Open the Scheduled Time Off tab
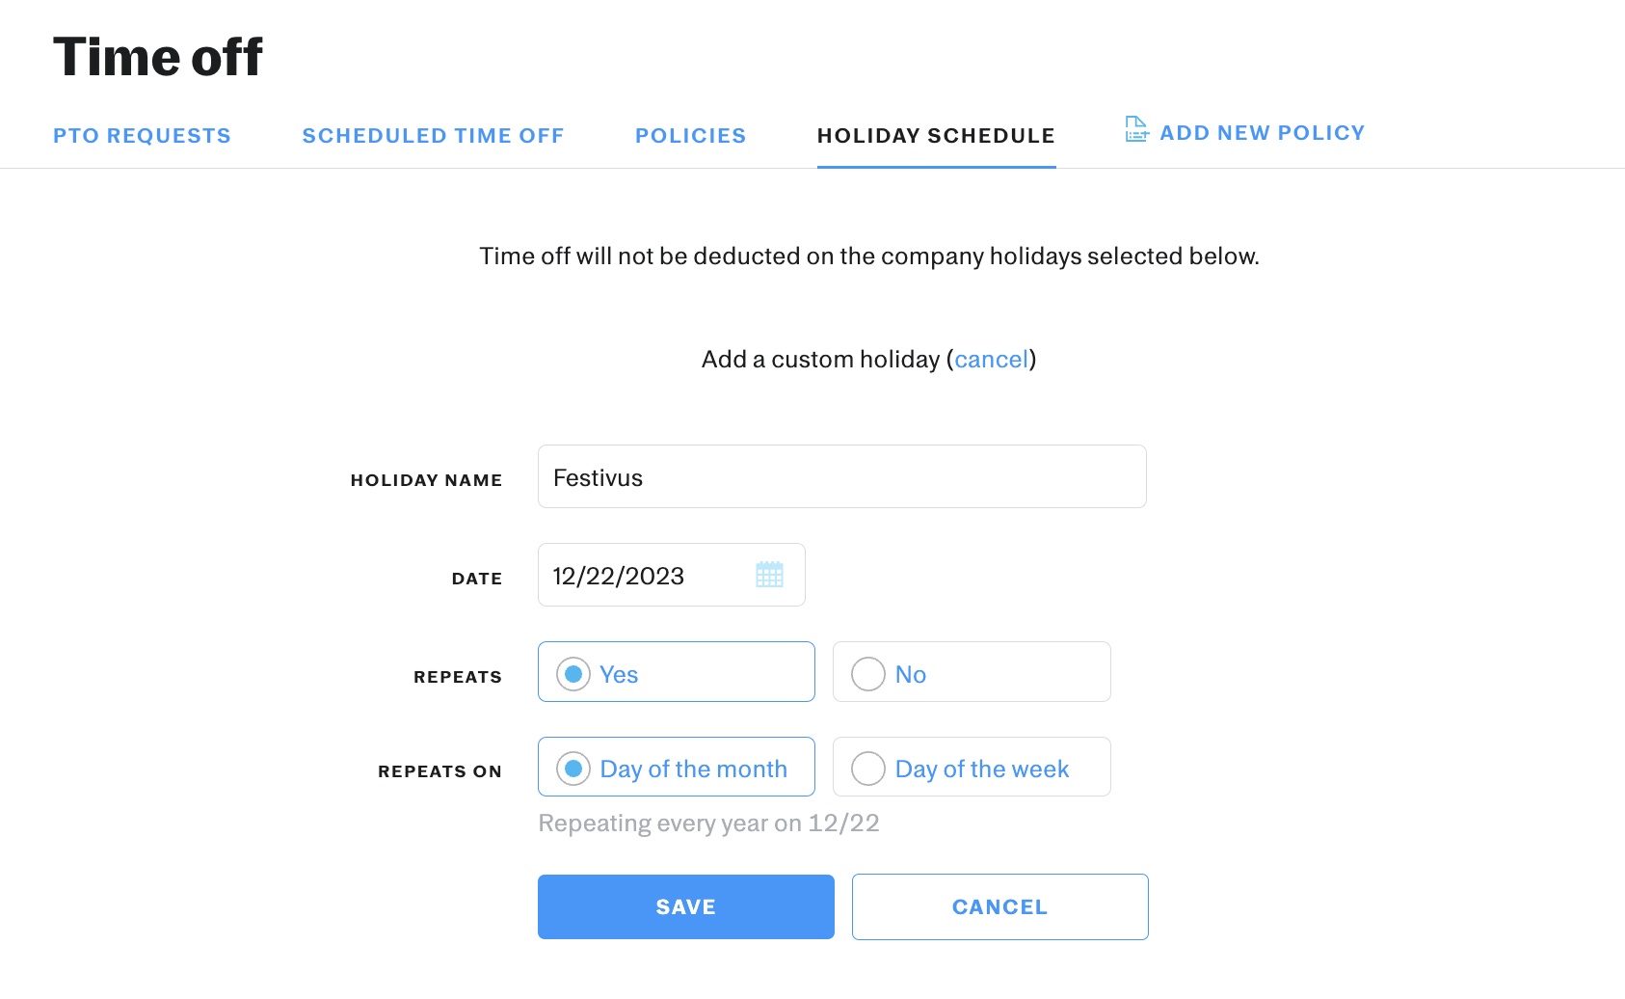Viewport: 1625px width, 999px height. (433, 136)
